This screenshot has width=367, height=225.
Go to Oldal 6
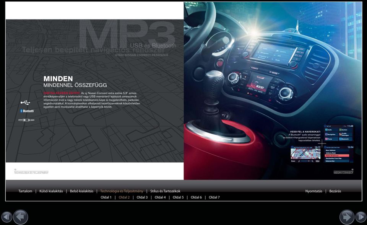pos(196,197)
